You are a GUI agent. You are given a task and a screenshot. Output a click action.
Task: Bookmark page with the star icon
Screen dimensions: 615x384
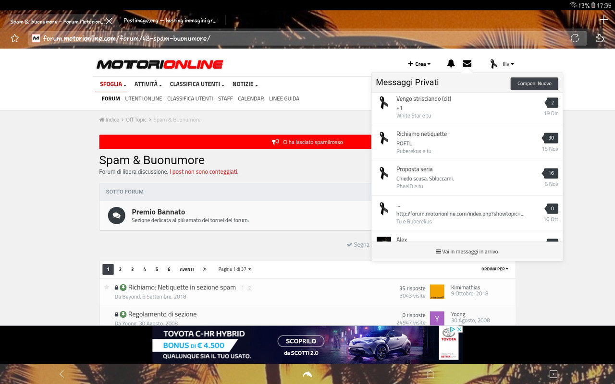tap(15, 38)
